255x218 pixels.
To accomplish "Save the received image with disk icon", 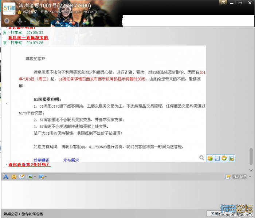I will pyautogui.click(x=217, y=158).
